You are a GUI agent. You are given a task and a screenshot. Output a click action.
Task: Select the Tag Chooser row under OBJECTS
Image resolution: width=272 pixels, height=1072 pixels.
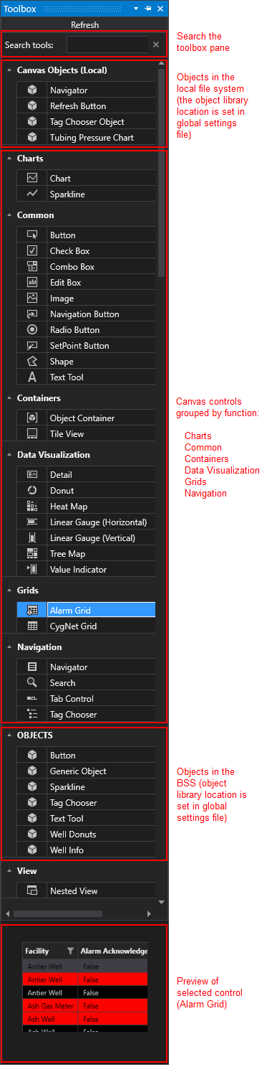tap(86, 803)
